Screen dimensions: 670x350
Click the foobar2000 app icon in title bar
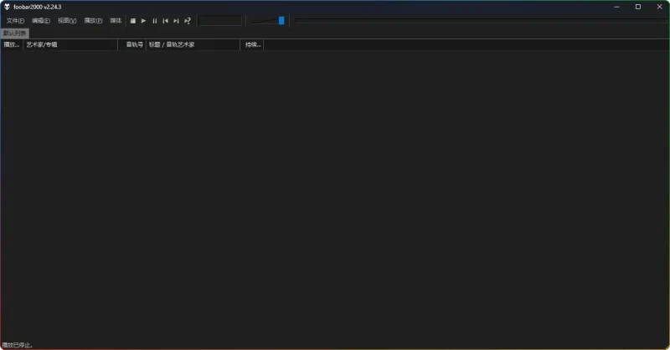point(7,7)
